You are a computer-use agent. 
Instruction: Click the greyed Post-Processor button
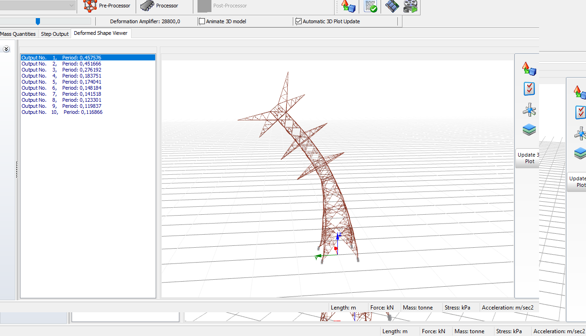coord(222,6)
